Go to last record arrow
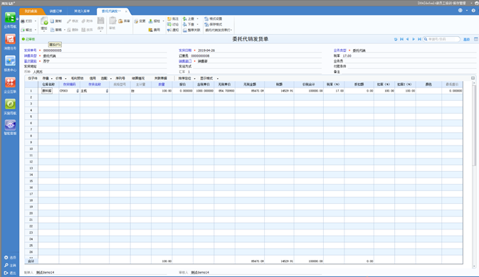Screen dimensions: 479x277 click(x=419, y=39)
